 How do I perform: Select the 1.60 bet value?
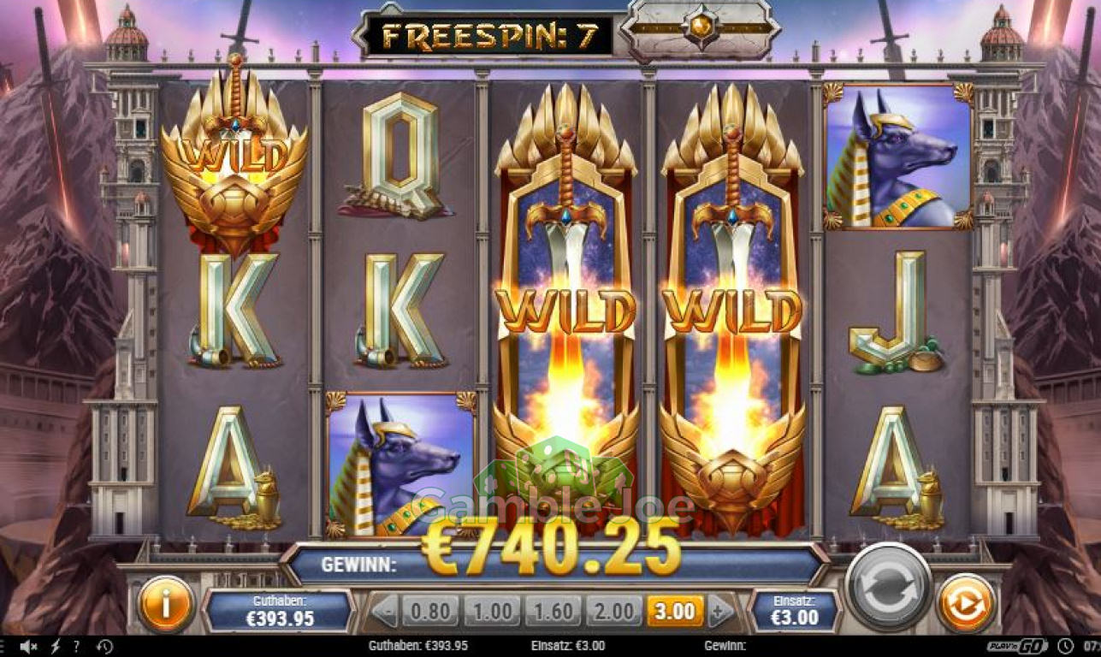[x=553, y=612]
